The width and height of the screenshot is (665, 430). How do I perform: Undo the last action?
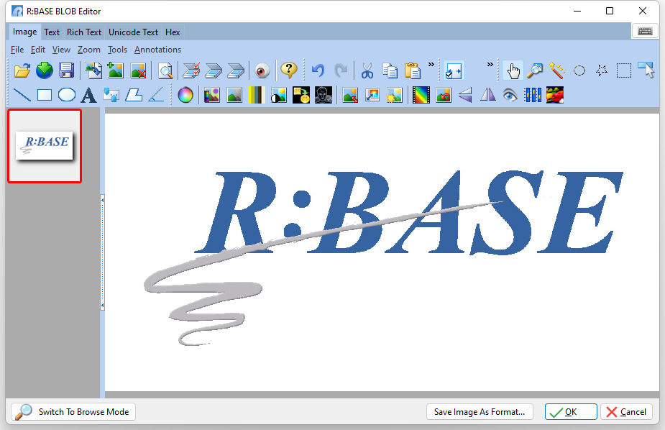tap(318, 70)
